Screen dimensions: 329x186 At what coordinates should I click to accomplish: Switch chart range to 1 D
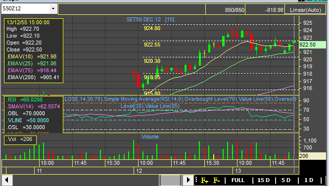(x=309, y=181)
